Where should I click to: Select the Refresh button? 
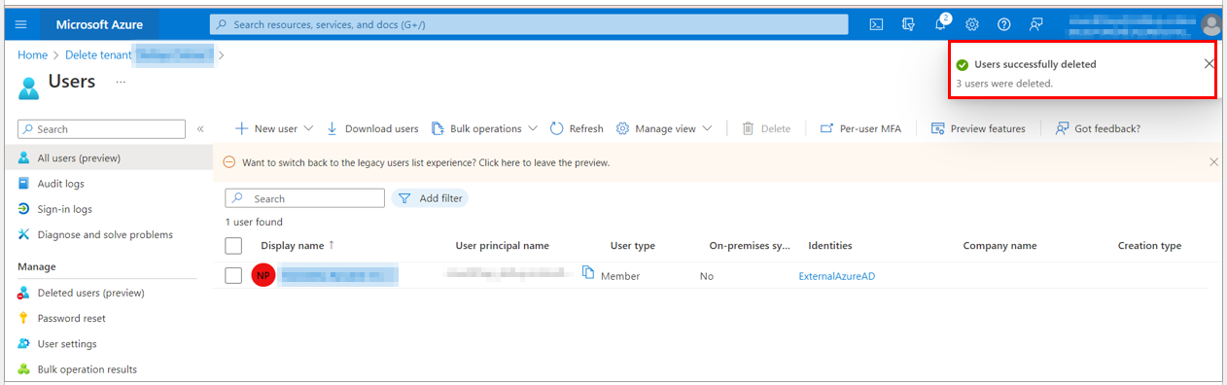[x=577, y=128]
